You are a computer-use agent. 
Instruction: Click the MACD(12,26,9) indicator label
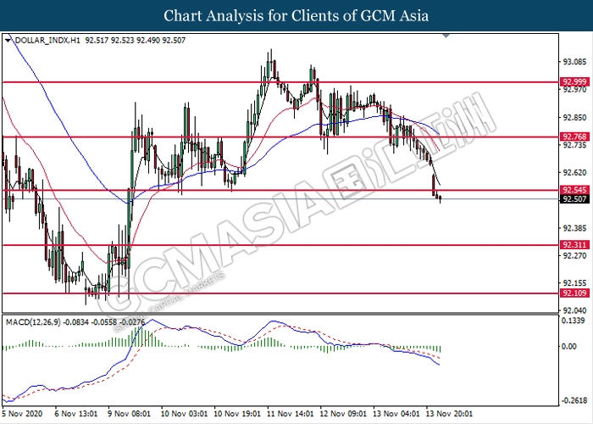click(33, 322)
